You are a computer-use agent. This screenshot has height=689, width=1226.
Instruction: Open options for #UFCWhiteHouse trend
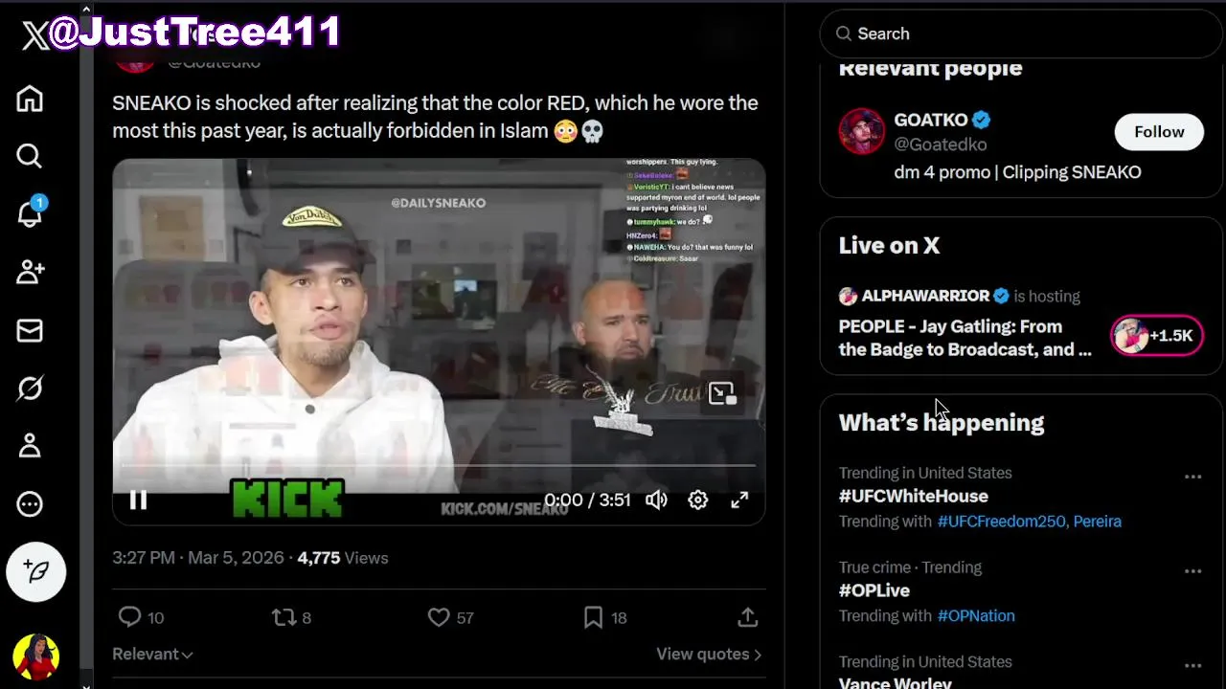click(1192, 477)
